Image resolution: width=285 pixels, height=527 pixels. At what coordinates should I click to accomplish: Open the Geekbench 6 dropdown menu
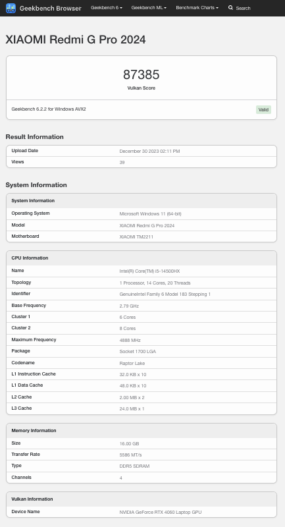(107, 7)
